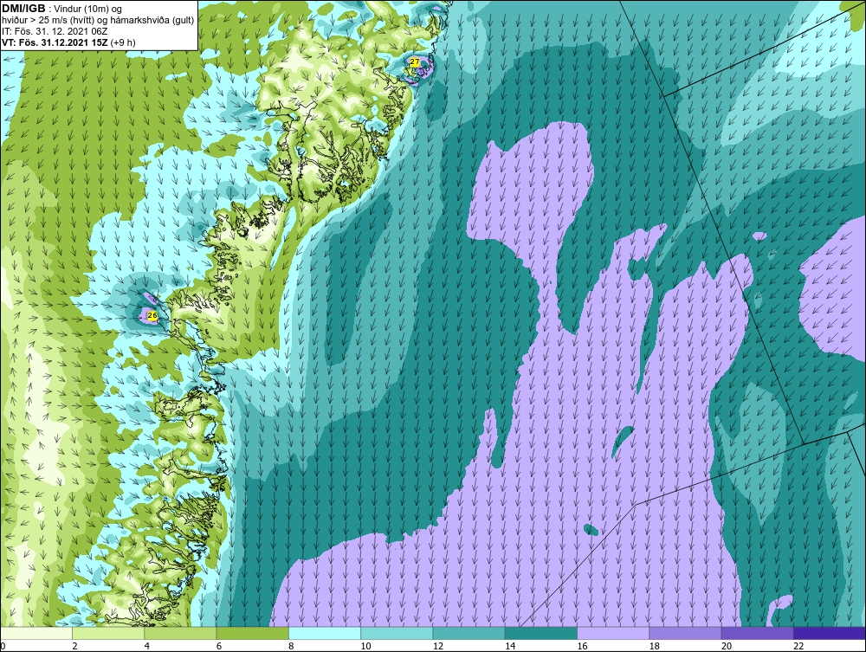Viewport: 866px width, 652px height.
Task: Click the yellow 27 gust marker
Action: 414,62
